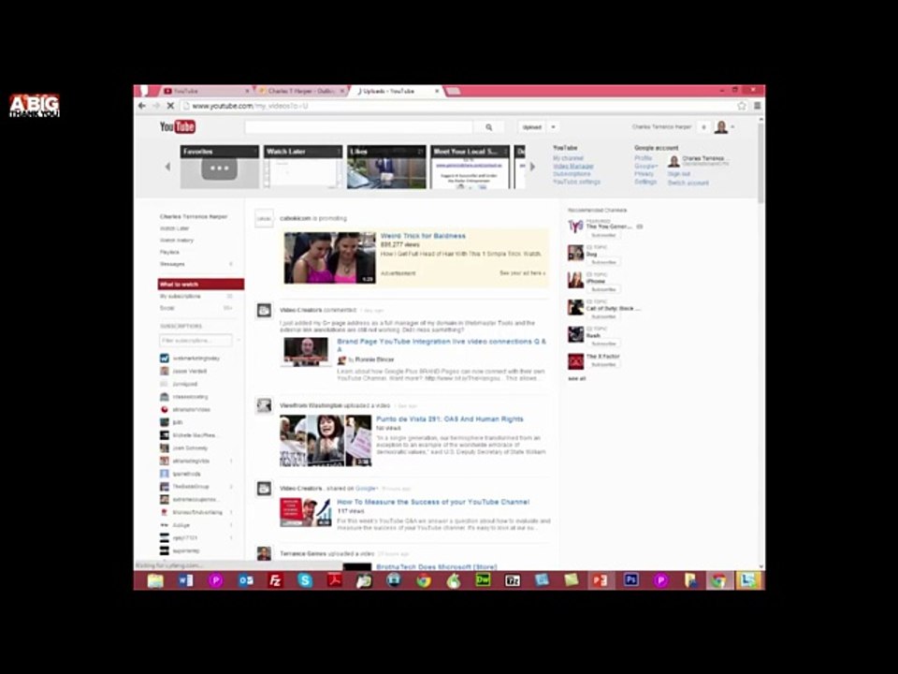Open Punto de Vista 291 video link

tap(450, 419)
